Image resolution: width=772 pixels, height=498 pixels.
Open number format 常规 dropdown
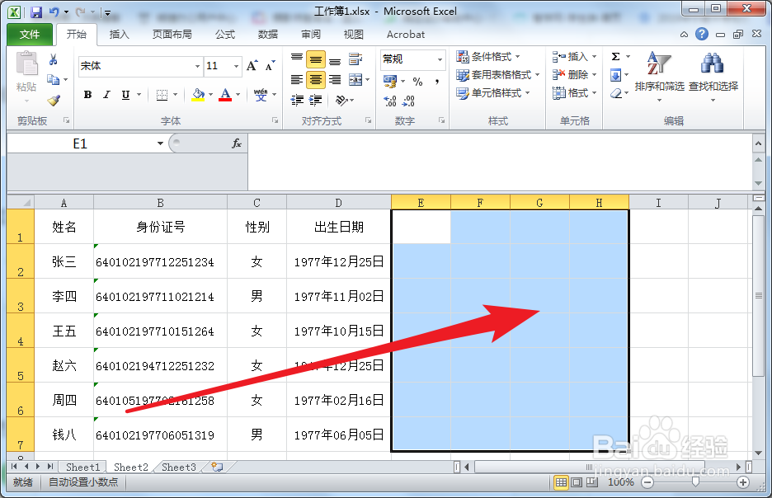point(440,59)
